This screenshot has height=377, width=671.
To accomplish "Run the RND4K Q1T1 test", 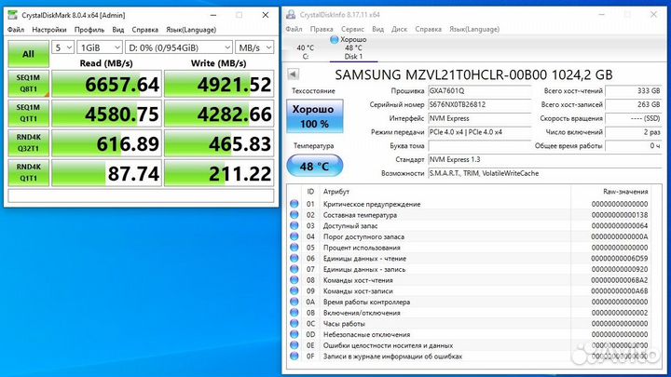I will (28, 172).
